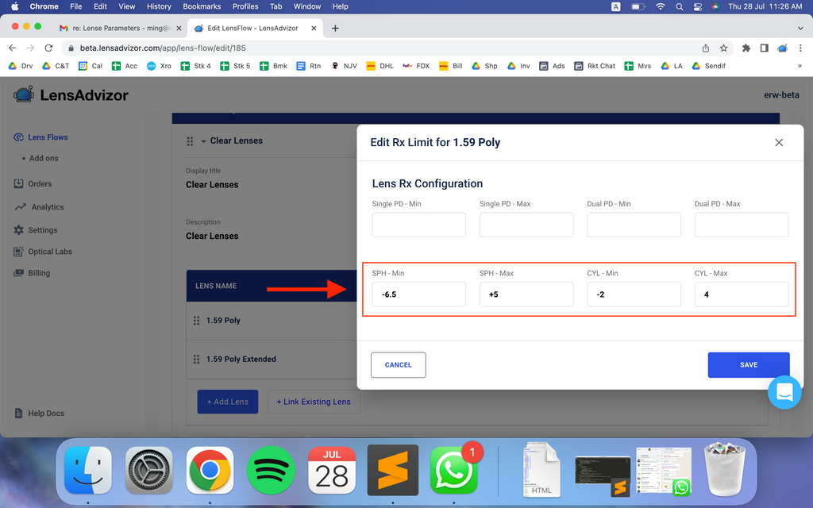Image resolution: width=813 pixels, height=508 pixels.
Task: Click the Orders sidebar icon
Action: 19,183
